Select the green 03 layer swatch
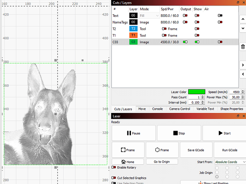The height and width of the screenshot is (184, 246). point(133,42)
